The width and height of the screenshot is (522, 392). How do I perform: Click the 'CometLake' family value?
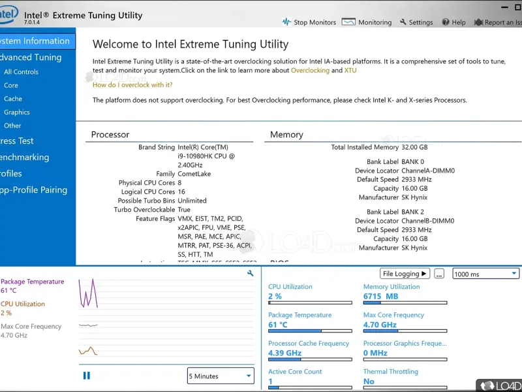pos(194,174)
